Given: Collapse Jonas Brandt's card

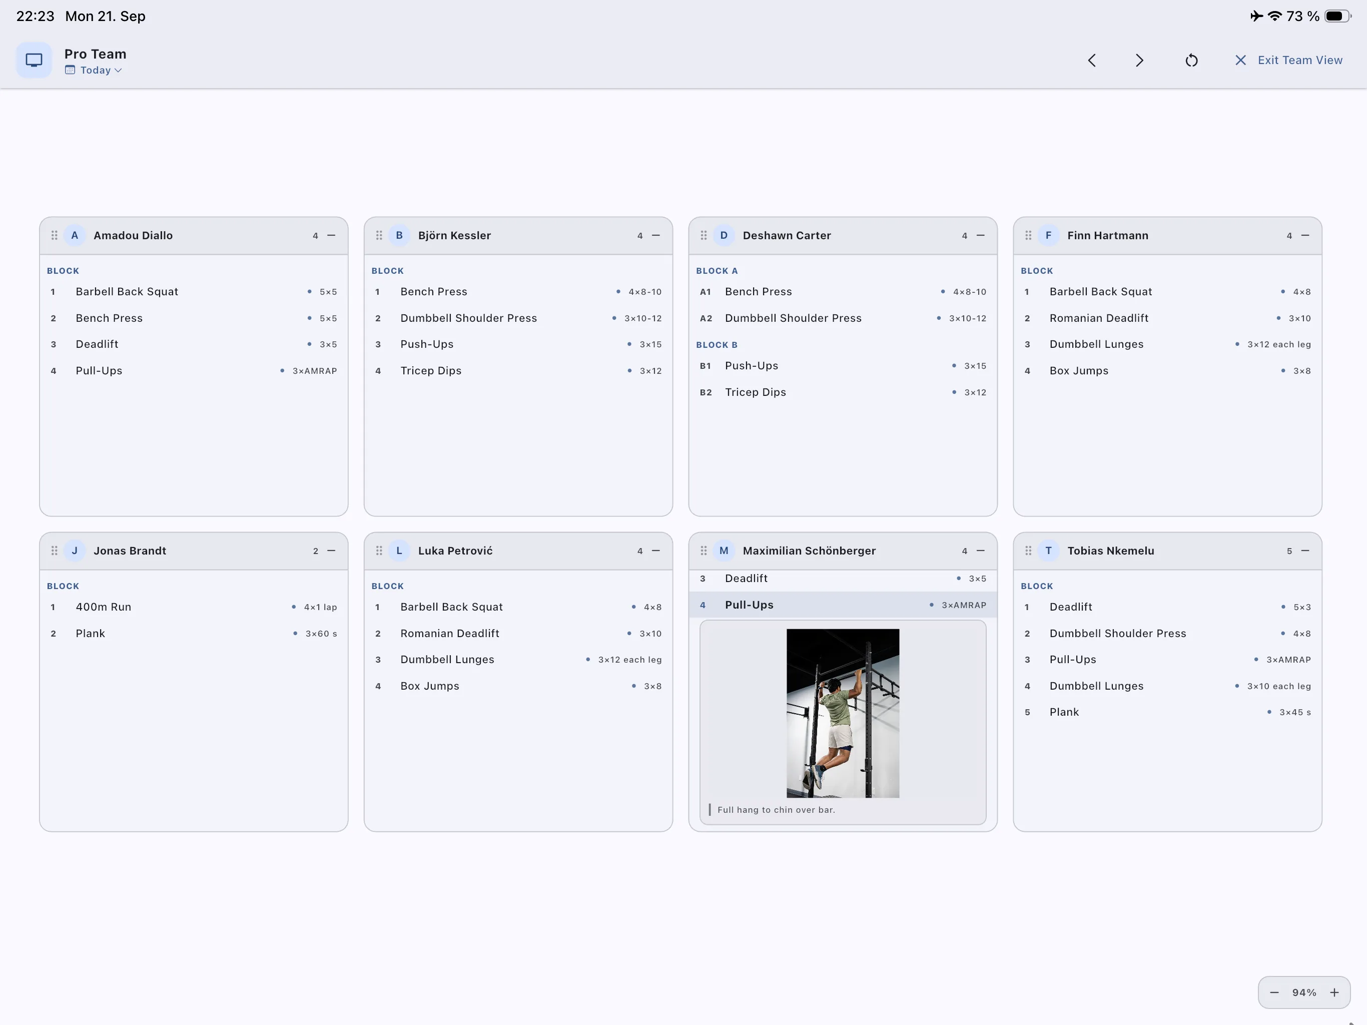Looking at the screenshot, I should 331,551.
